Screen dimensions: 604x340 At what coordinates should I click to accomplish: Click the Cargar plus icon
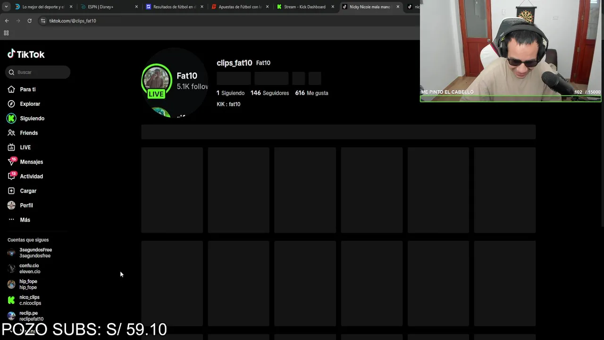pyautogui.click(x=11, y=191)
